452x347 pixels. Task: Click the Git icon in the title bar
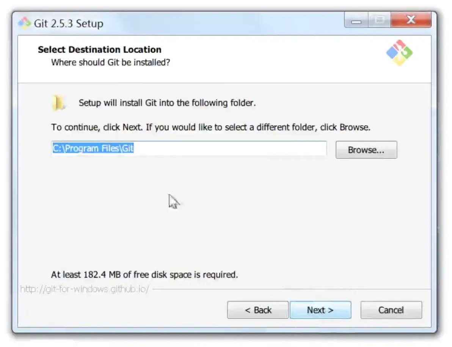click(24, 23)
